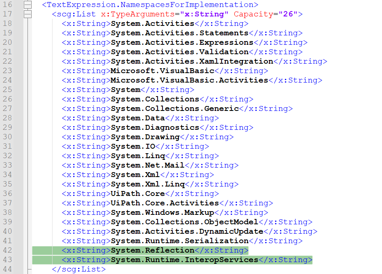Click the TextExpression.NamespacesForImplementation opening tag
The width and height of the screenshot is (382, 274).
(x=150, y=5)
